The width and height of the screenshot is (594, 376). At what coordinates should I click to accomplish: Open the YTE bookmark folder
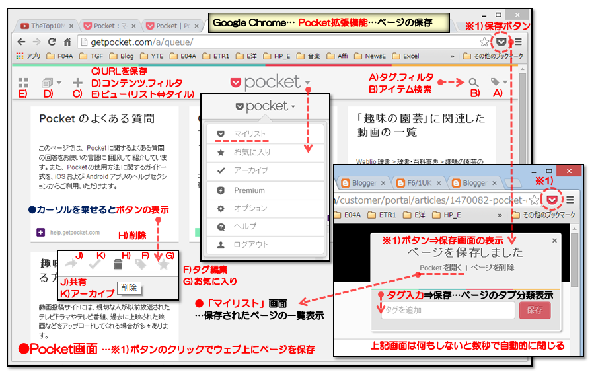pyautogui.click(x=152, y=56)
